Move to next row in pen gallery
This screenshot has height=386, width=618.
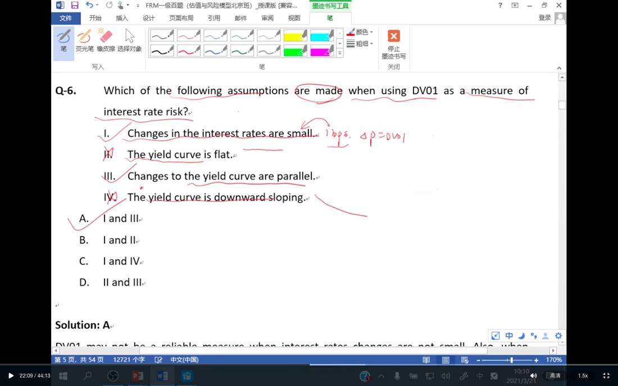[340, 43]
